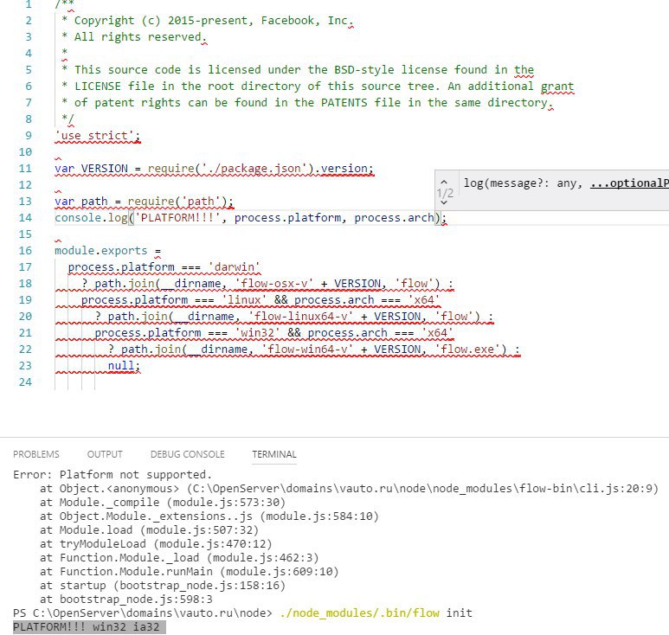
Task: Click 'VERSION' variable name on line 11
Action: pos(105,169)
